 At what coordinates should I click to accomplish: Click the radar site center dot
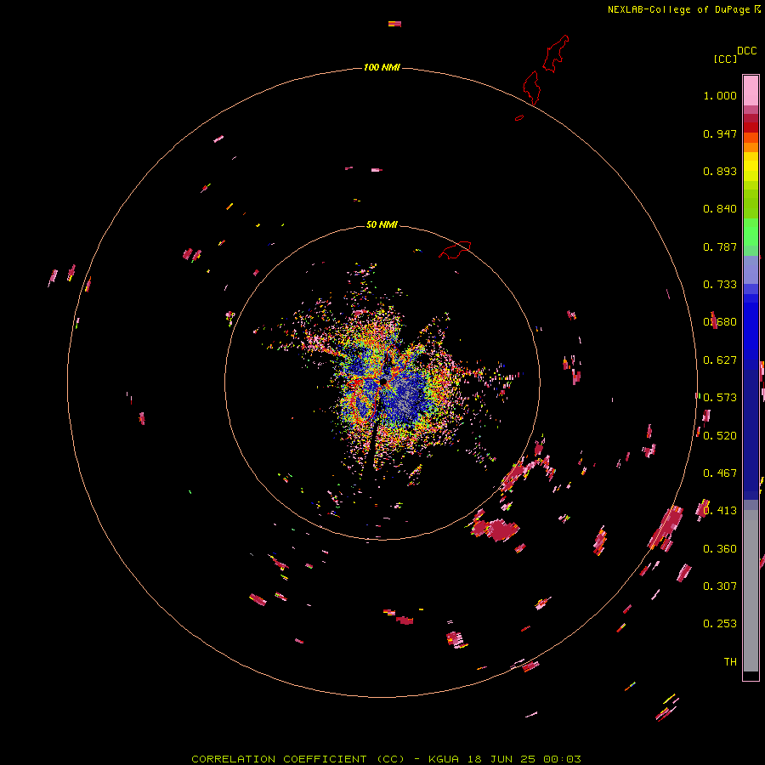(383, 381)
